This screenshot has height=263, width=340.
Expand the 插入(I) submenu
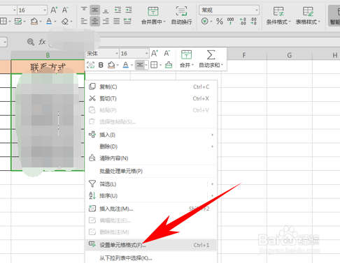click(x=151, y=135)
